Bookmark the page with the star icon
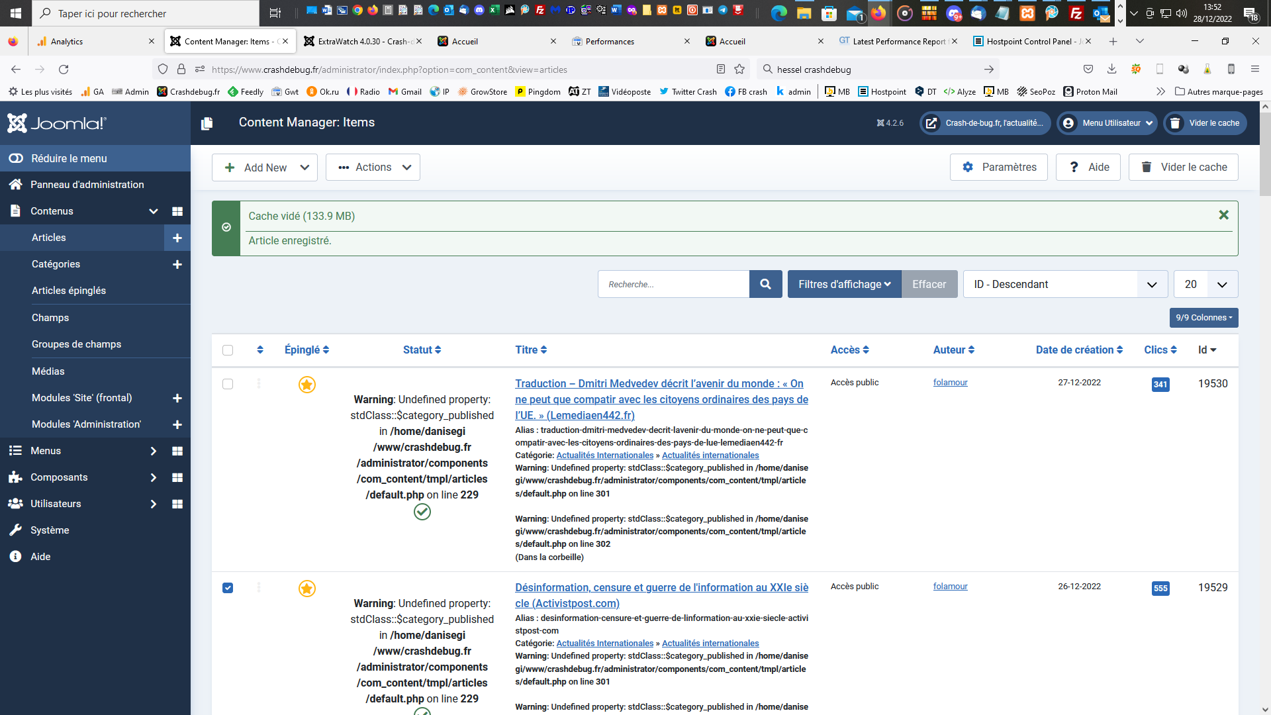The width and height of the screenshot is (1271, 715). [x=739, y=70]
